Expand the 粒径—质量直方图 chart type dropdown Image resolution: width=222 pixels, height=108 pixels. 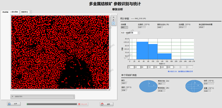pyautogui.click(x=130, y=33)
